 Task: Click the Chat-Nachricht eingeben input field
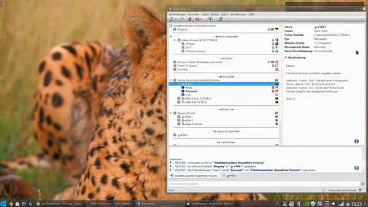click(x=264, y=184)
